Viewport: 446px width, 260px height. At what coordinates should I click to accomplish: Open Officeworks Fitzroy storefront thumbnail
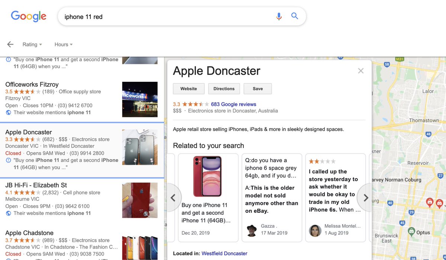[140, 99]
